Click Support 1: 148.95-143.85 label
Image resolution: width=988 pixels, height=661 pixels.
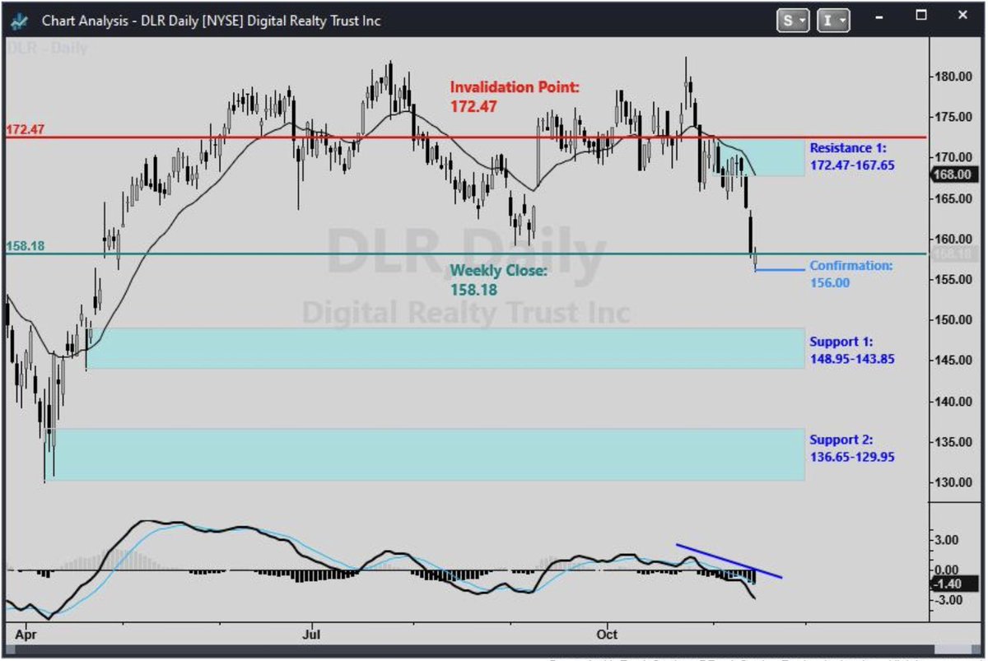click(x=851, y=350)
